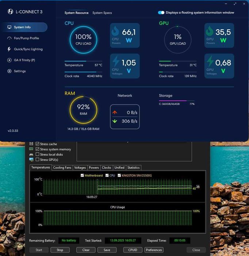Open the Powers tab

tap(94, 168)
